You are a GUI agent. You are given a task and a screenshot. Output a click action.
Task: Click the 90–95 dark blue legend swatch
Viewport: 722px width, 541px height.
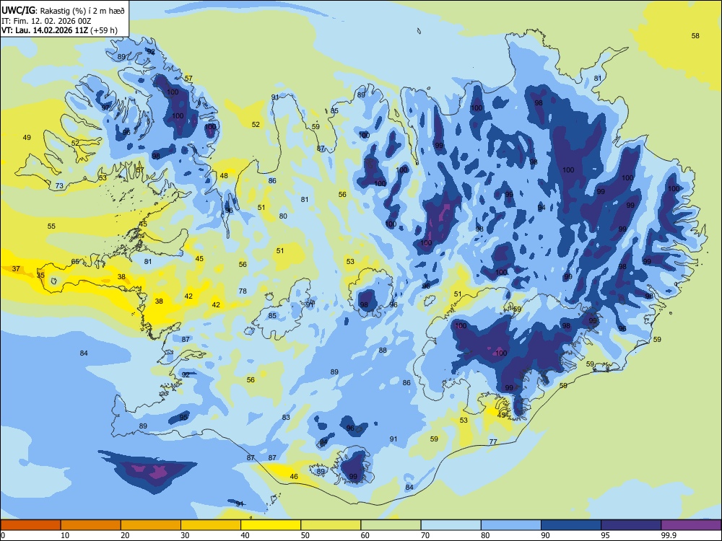coord(571,525)
